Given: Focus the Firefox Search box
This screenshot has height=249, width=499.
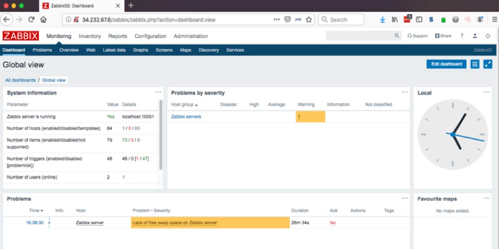Looking at the screenshot, I should [x=341, y=20].
